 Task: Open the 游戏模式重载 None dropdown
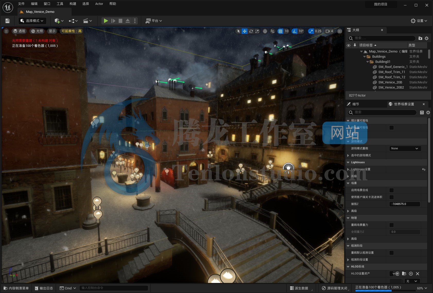tap(405, 149)
